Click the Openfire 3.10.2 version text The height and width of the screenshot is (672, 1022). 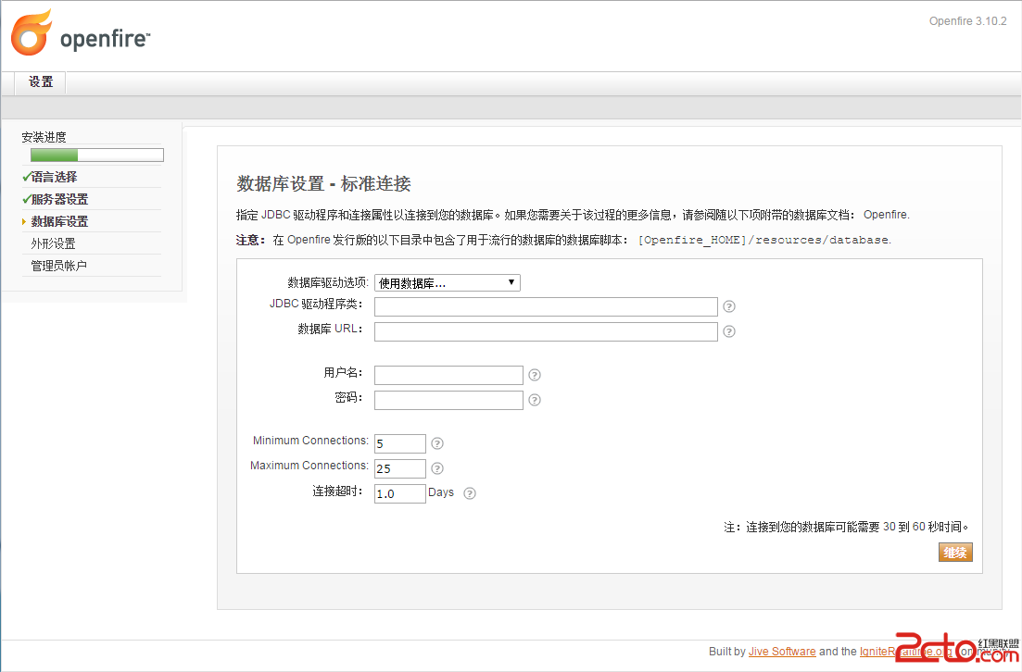968,21
